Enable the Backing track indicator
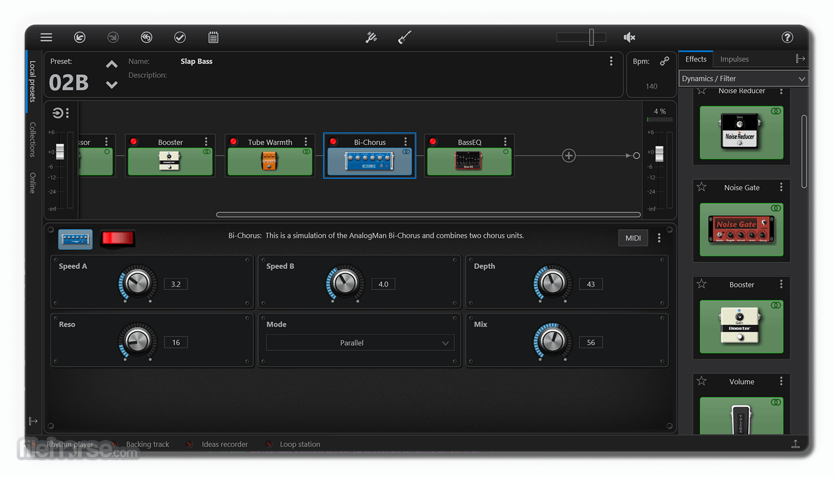 [115, 444]
